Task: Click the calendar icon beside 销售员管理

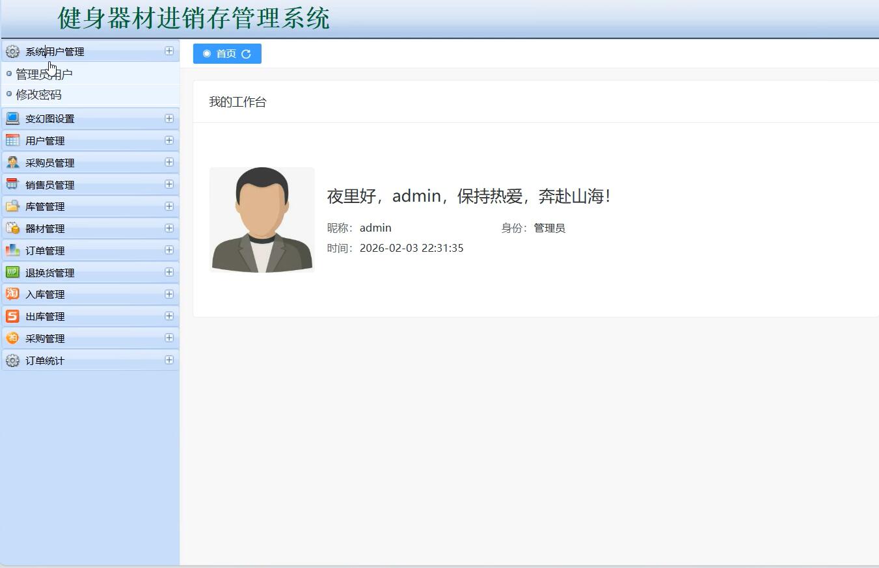Action: coord(12,185)
